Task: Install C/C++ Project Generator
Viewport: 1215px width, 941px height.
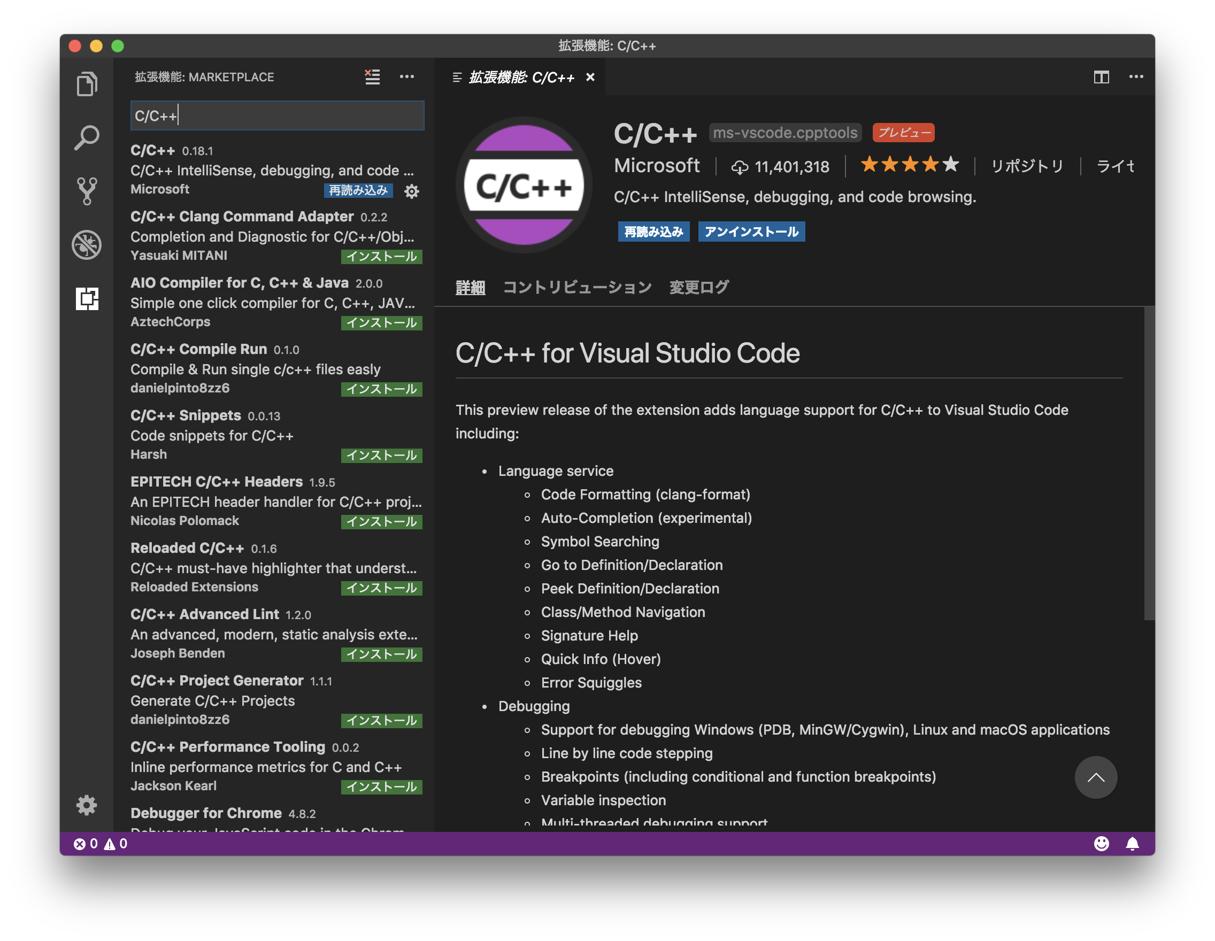Action: click(382, 720)
